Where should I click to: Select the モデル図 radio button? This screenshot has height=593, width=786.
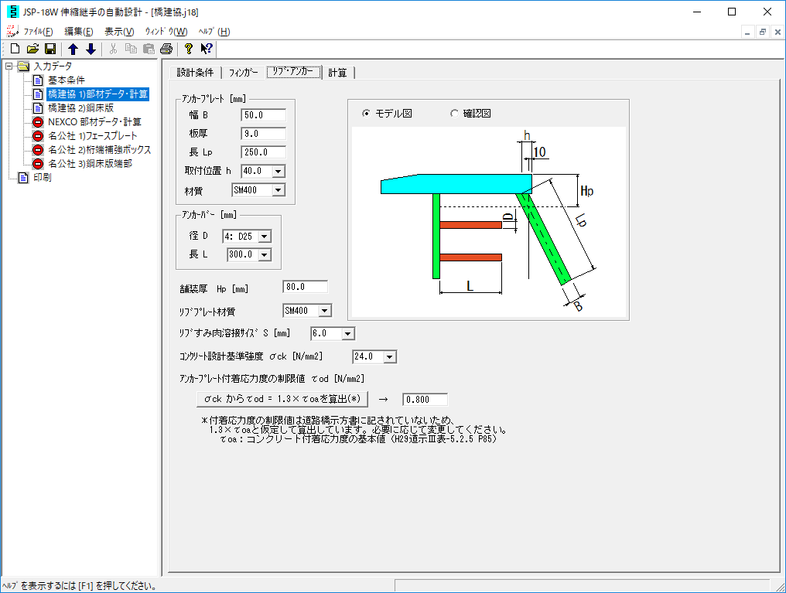click(x=367, y=114)
